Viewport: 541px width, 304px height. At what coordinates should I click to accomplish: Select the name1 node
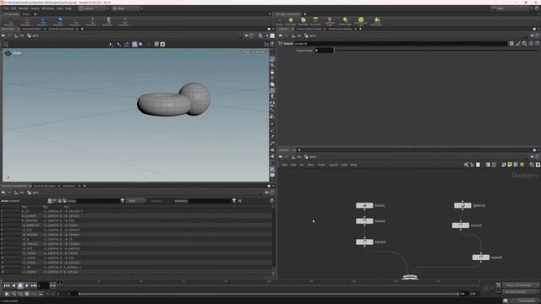pyautogui.click(x=364, y=221)
